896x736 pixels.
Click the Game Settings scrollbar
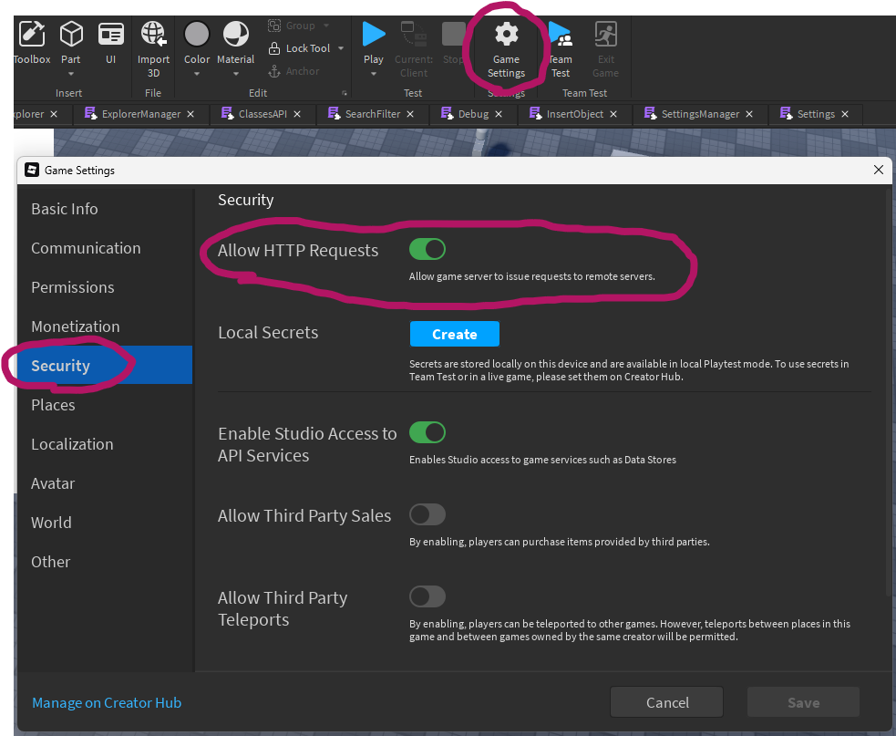(888, 395)
